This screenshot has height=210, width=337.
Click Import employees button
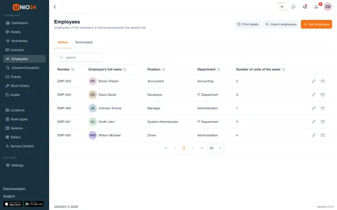click(281, 24)
